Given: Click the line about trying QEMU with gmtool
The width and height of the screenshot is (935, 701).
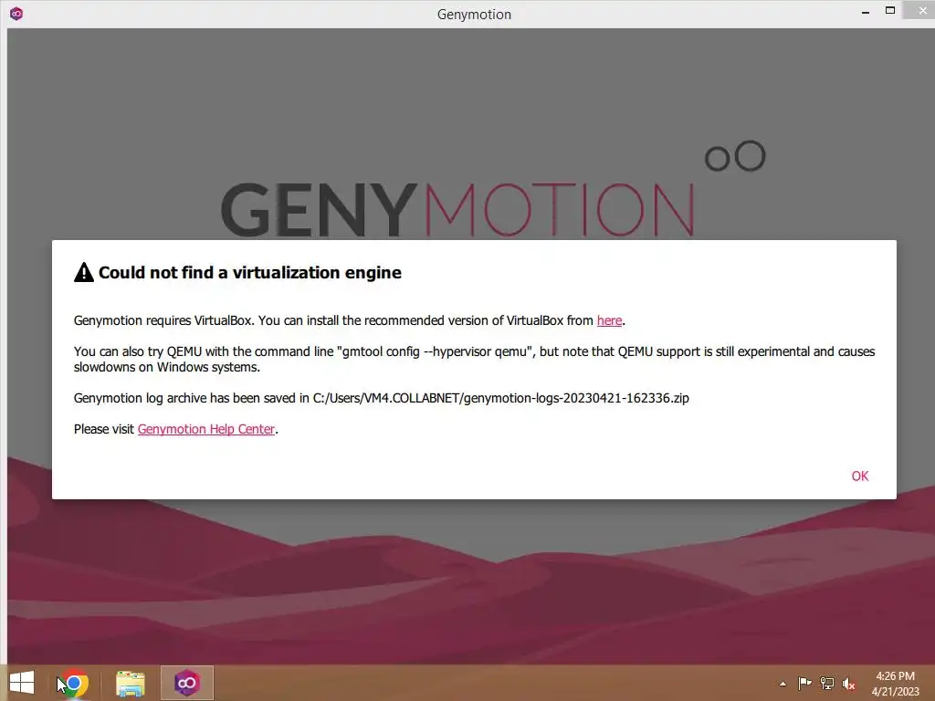Looking at the screenshot, I should point(474,359).
